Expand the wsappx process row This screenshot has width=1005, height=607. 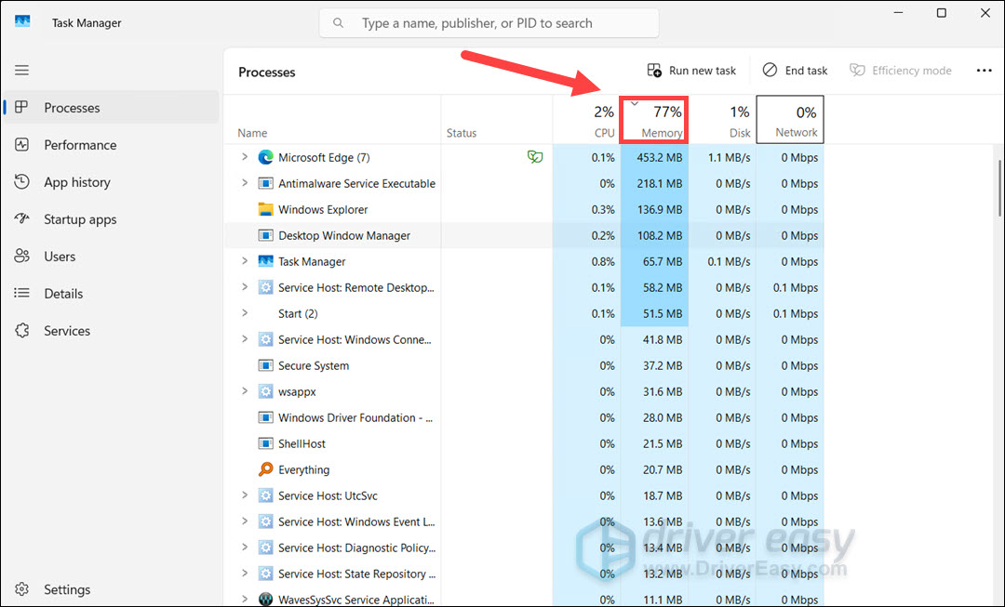pos(244,391)
